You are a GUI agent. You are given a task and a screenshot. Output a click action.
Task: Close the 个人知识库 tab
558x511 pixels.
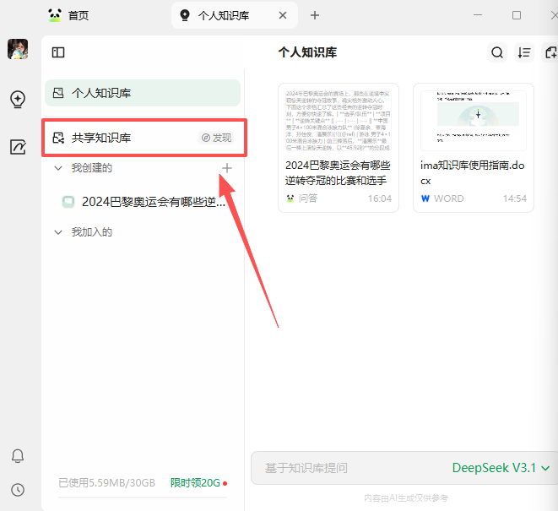[283, 15]
